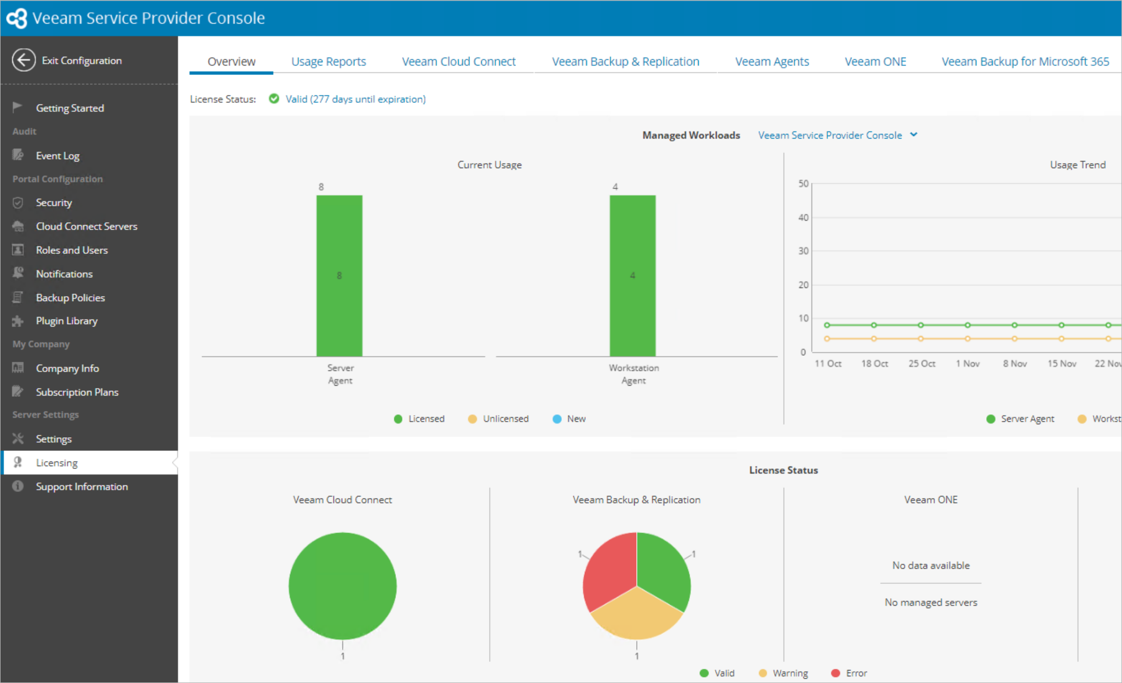The image size is (1122, 683).
Task: Click the Company Info icon
Action: 18,368
